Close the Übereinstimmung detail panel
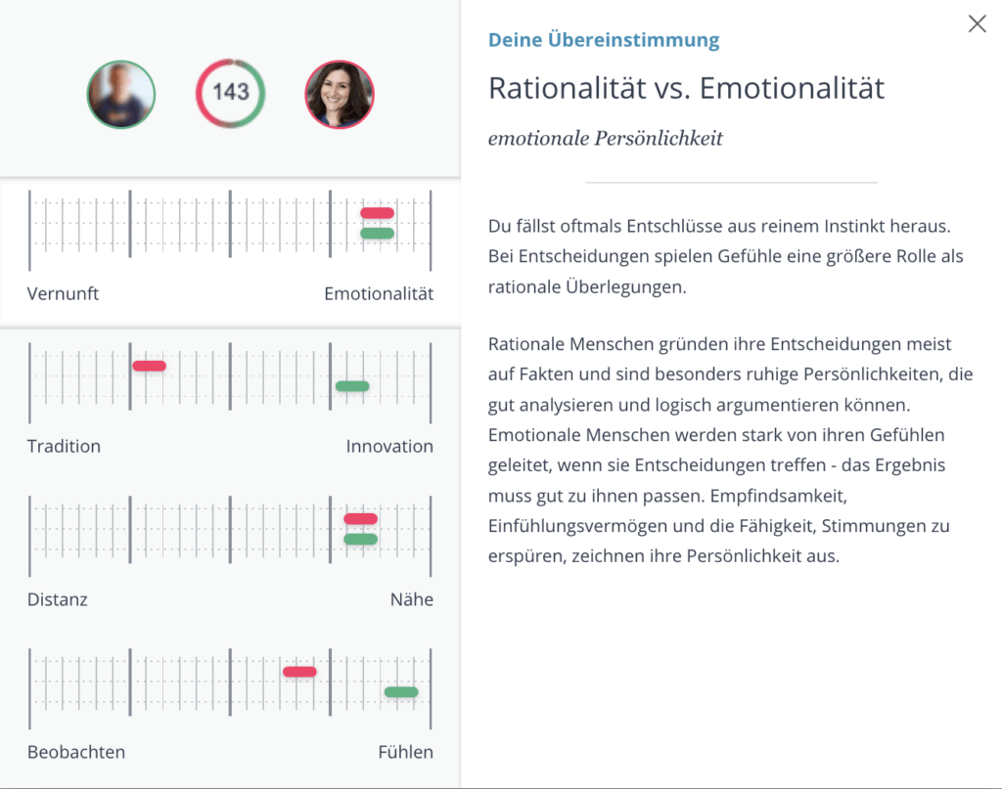The height and width of the screenshot is (789, 1002). pos(977,24)
